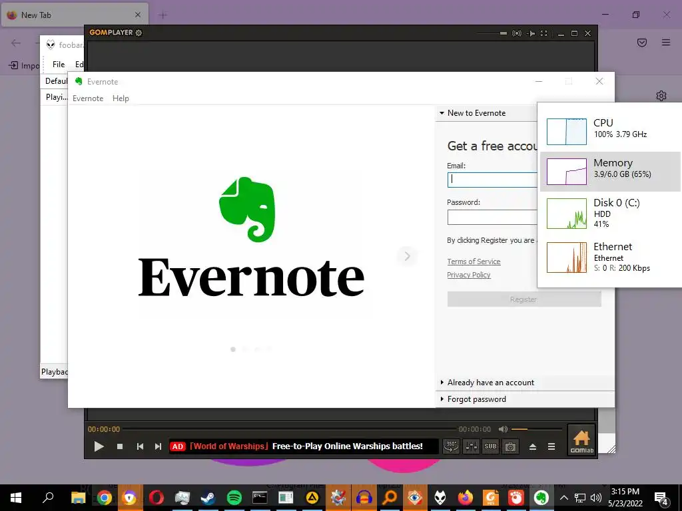Open the GOMlab home button

pos(581,440)
